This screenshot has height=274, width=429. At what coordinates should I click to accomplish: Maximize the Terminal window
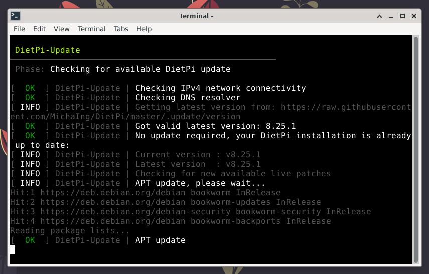[x=402, y=16]
